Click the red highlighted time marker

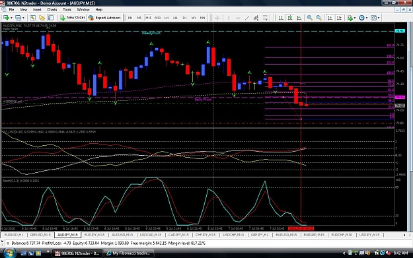(301, 228)
